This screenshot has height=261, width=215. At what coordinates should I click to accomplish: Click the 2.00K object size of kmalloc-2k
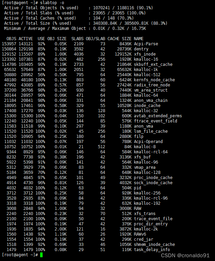60,229
